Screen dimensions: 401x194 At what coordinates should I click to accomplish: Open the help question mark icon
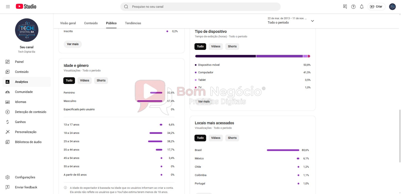[353, 7]
